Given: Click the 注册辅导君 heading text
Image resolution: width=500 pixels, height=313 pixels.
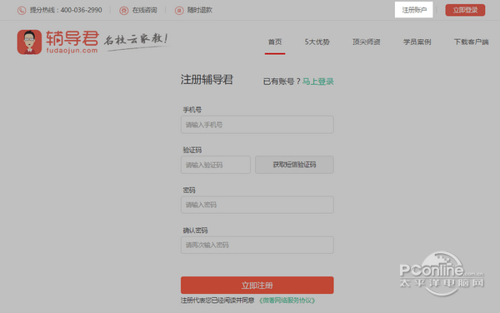Looking at the screenshot, I should point(207,80).
